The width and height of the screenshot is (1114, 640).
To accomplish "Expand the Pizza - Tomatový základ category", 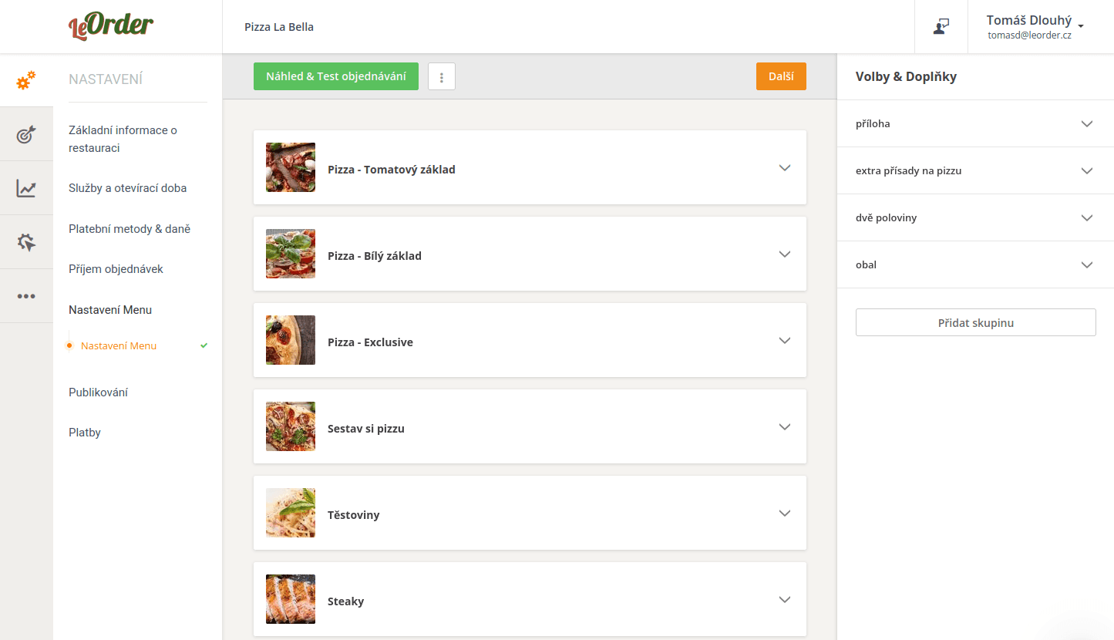I will (x=785, y=168).
